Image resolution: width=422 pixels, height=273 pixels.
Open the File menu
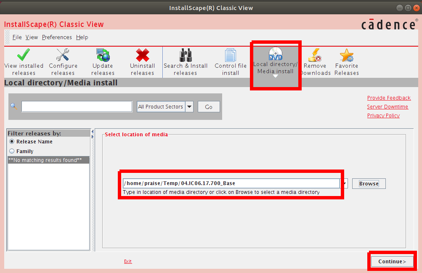point(17,37)
